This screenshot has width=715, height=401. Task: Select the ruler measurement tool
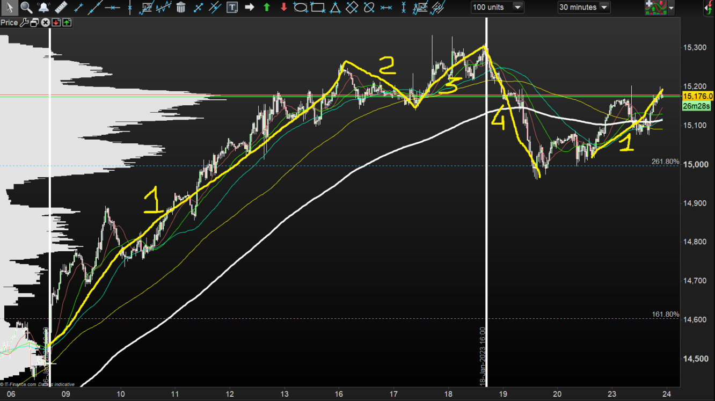tap(61, 8)
